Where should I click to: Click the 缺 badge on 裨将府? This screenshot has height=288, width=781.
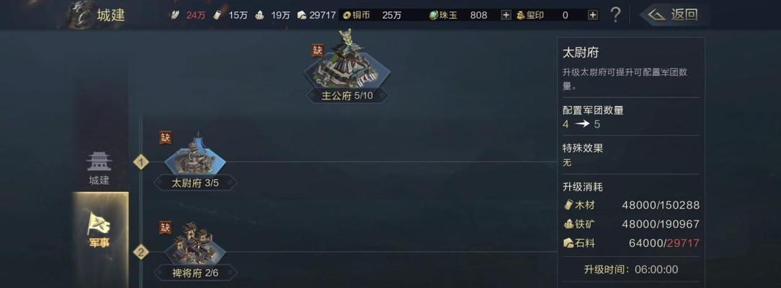166,228
